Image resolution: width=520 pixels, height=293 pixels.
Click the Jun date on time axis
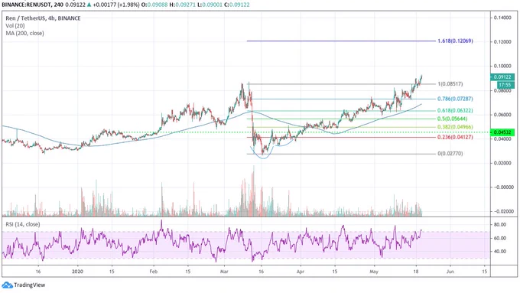pyautogui.click(x=450, y=272)
